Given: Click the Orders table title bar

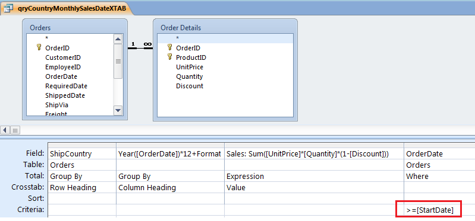Looking at the screenshot, I should pyautogui.click(x=75, y=28).
